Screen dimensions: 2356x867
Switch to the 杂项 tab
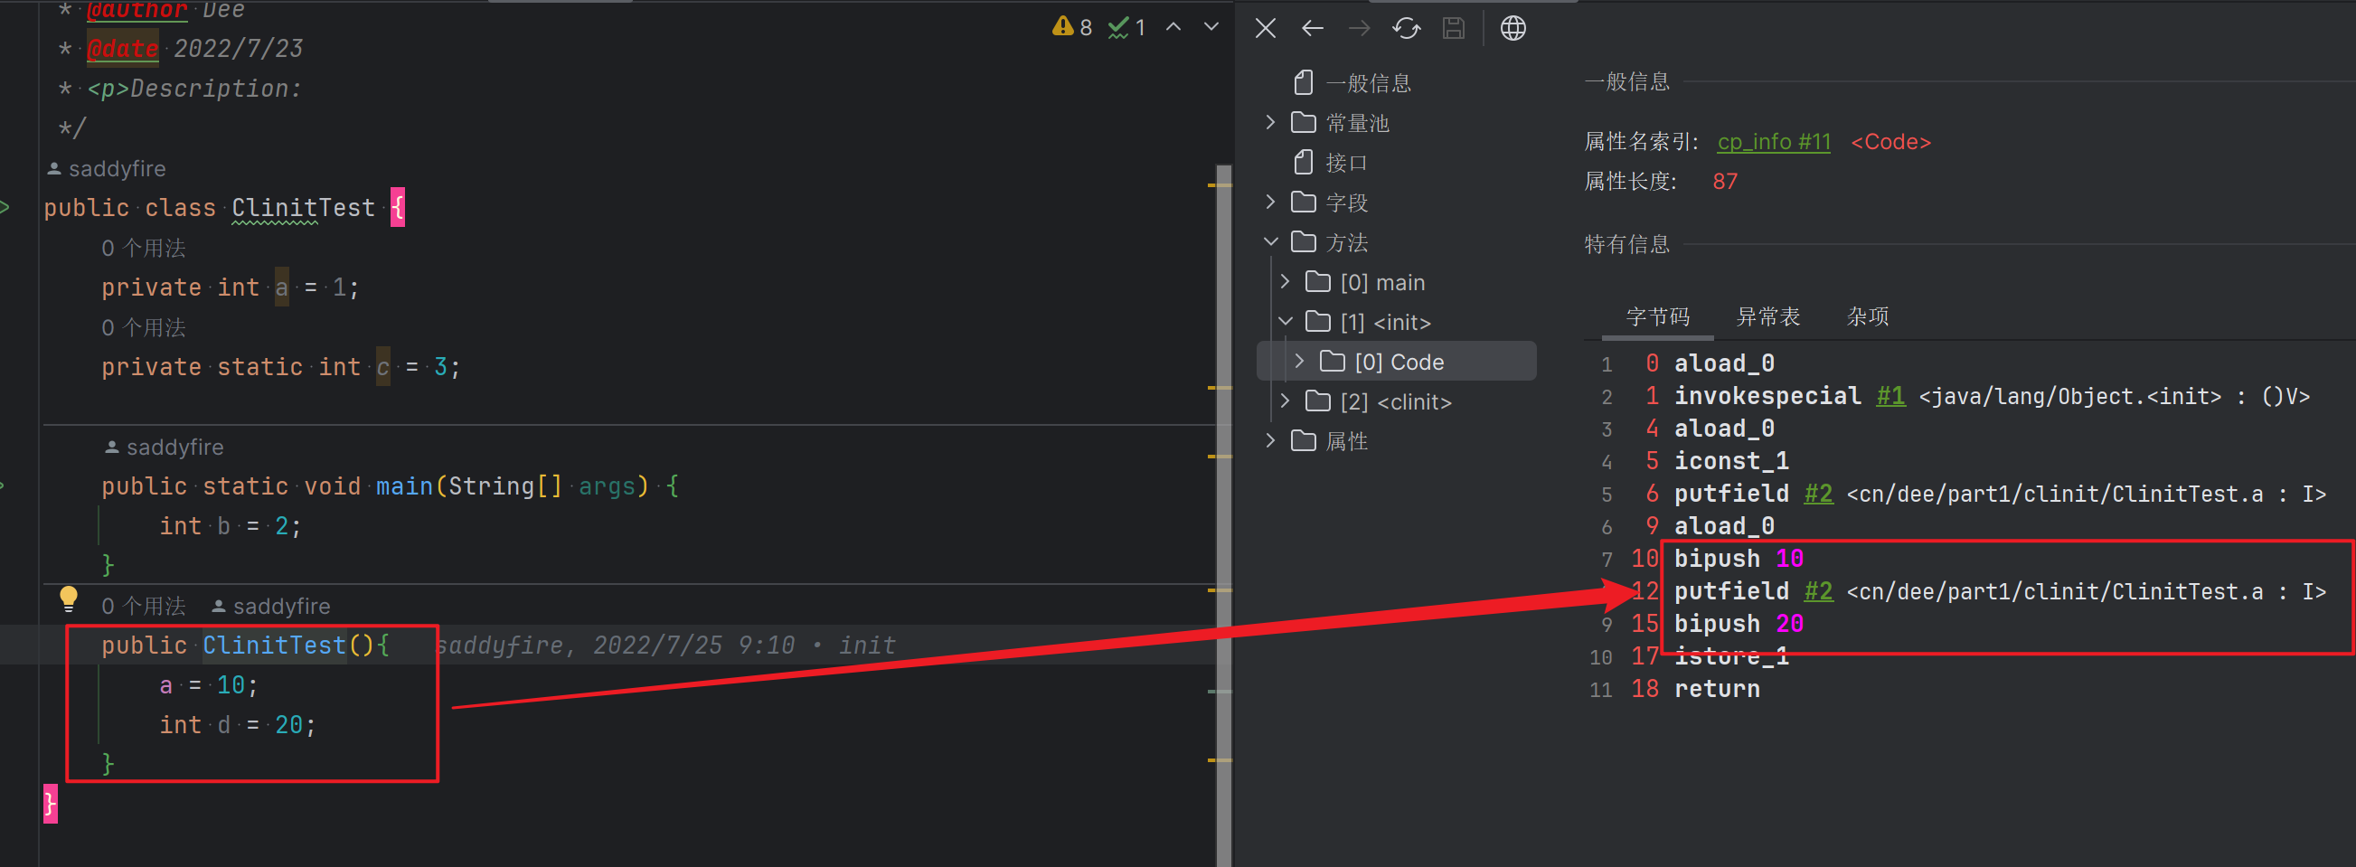(1867, 316)
